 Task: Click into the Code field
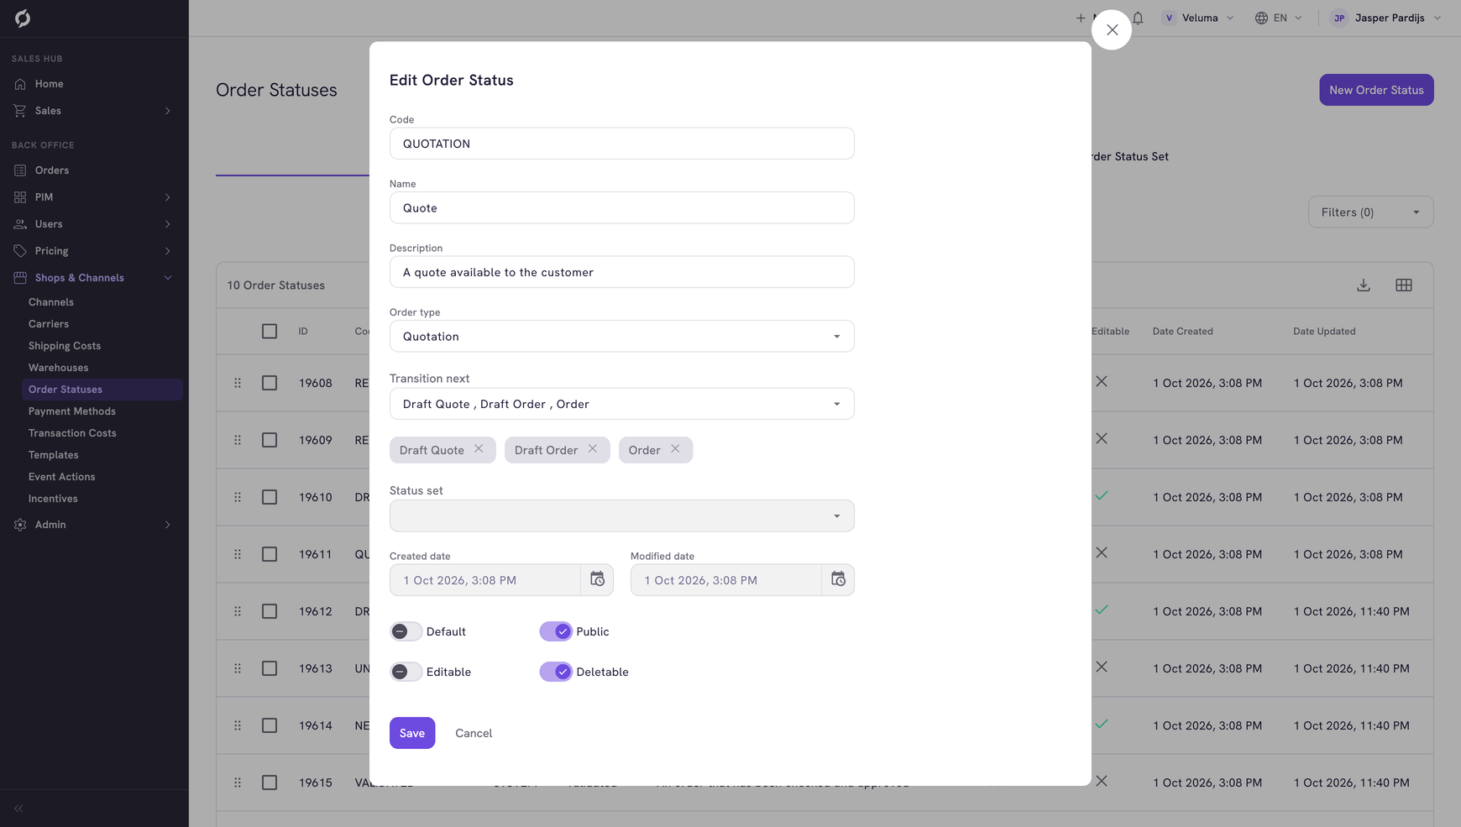coord(622,144)
